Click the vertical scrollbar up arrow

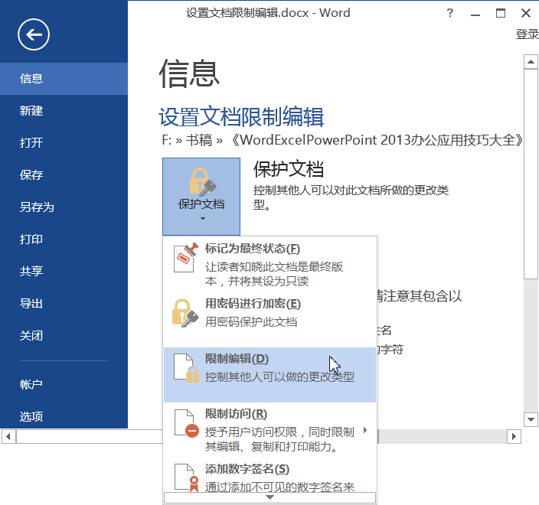click(x=531, y=62)
